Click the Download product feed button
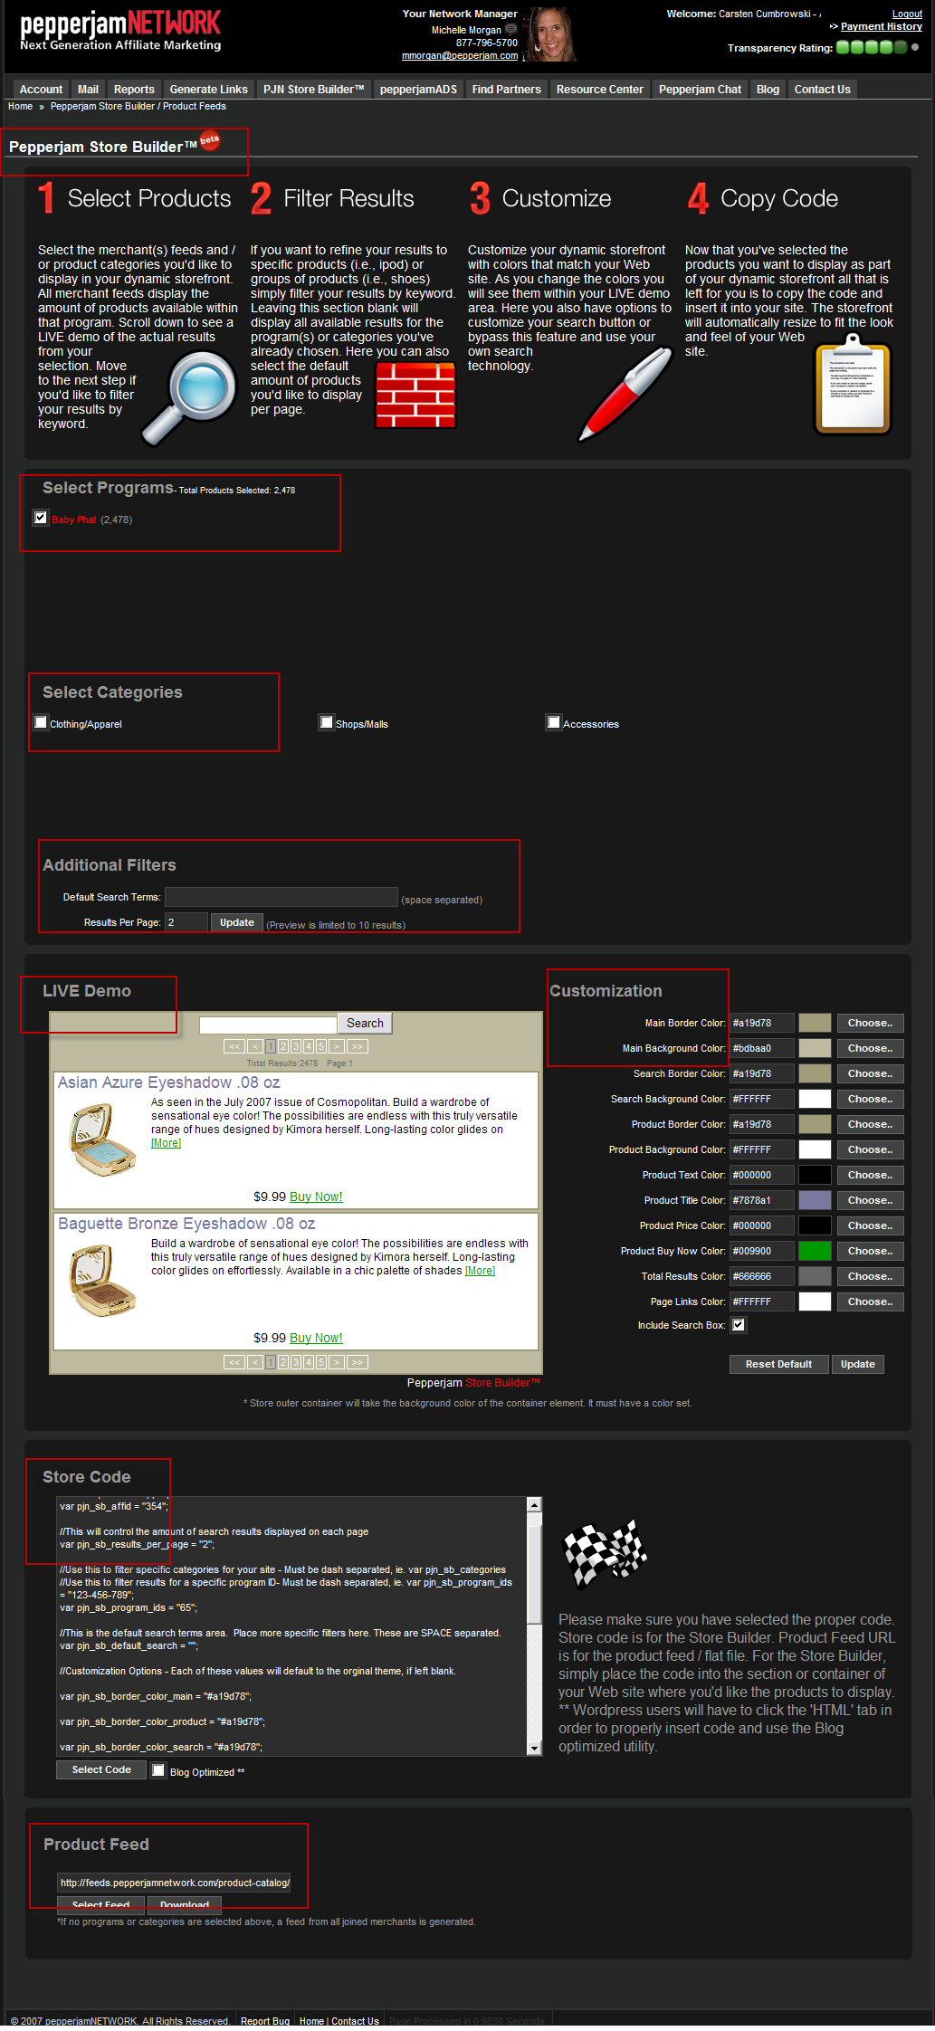935x2031 pixels. point(185,1904)
